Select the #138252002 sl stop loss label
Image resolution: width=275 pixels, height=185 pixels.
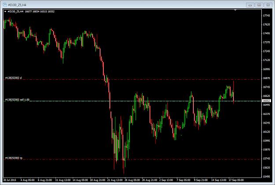[14, 78]
